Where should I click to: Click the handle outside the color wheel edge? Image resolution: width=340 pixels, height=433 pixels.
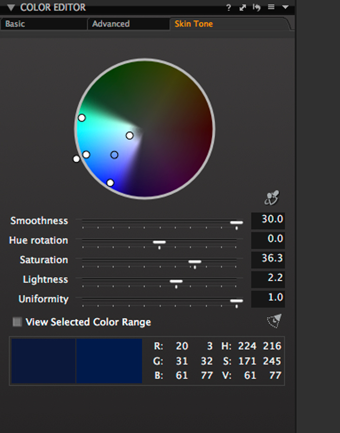pos(77,159)
